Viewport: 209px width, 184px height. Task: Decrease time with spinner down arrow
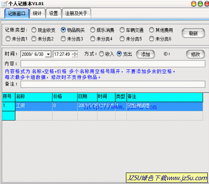(75, 56)
